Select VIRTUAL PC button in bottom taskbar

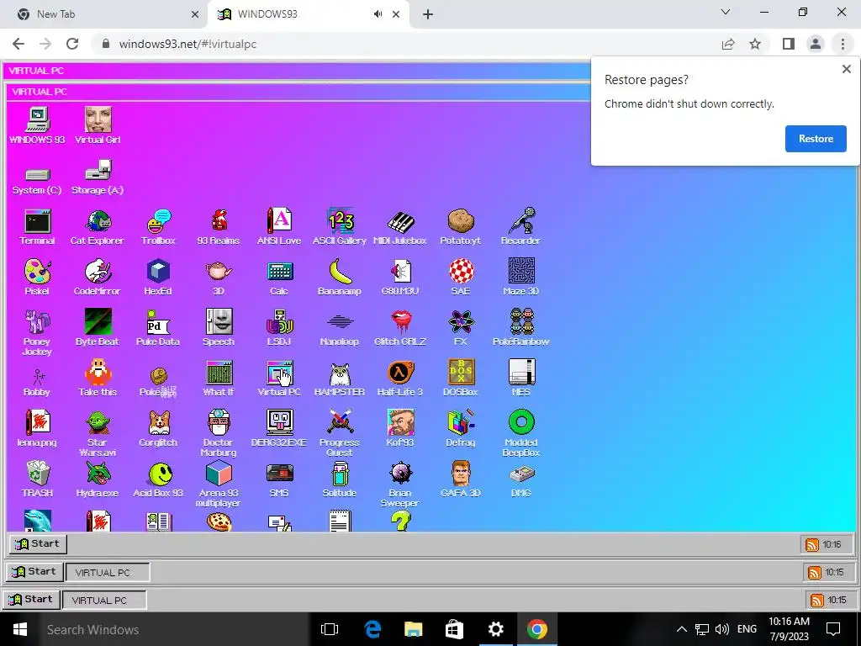104,601
